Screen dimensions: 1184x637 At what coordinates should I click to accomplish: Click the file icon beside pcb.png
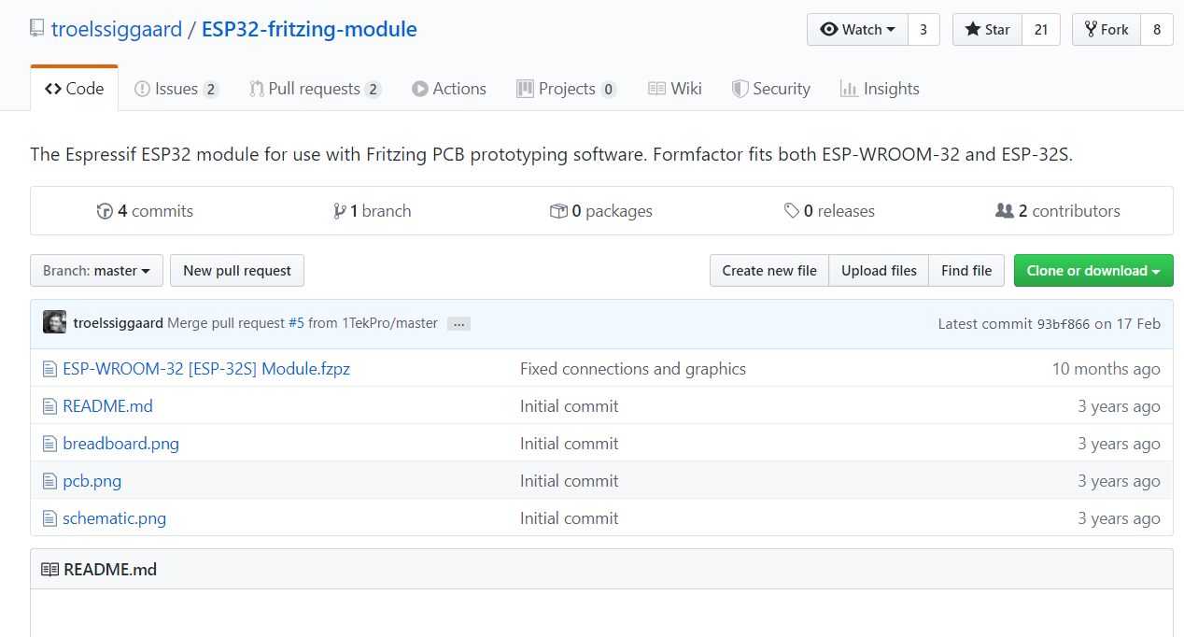point(49,481)
